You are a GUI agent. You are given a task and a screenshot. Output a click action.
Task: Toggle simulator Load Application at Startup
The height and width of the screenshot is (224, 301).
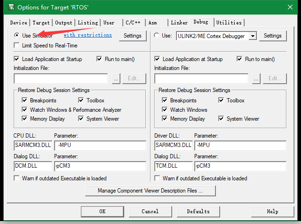[x=17, y=59]
